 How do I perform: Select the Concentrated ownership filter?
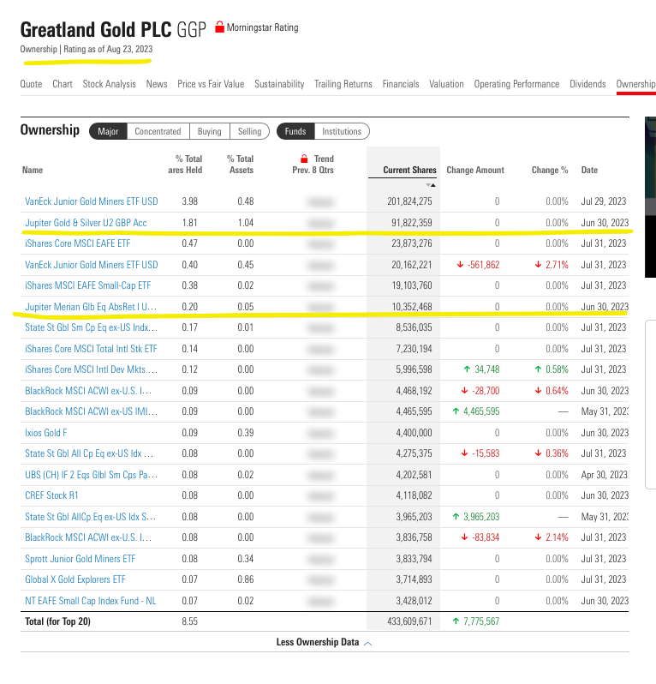pyautogui.click(x=158, y=131)
